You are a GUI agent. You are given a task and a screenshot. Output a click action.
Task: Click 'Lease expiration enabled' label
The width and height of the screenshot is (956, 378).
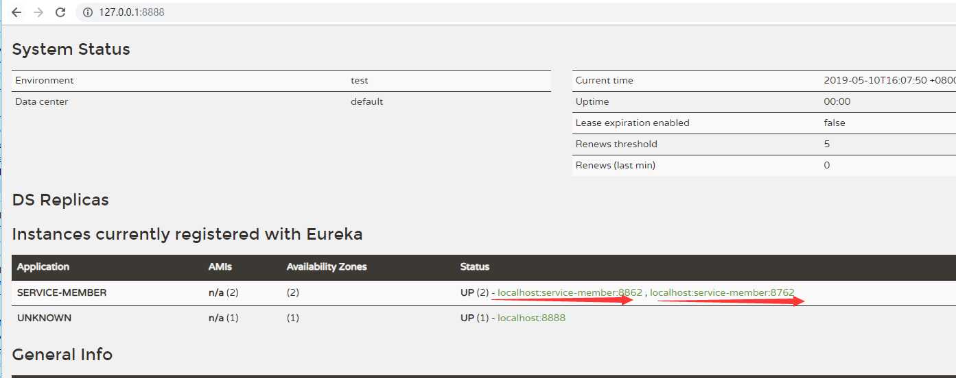(633, 123)
